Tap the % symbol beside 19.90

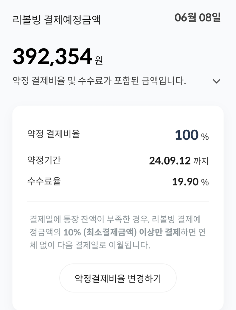tap(205, 182)
